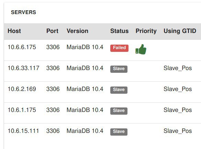The image size is (201, 149).
Task: Open server host 10.6.33.117
Action: [23, 68]
